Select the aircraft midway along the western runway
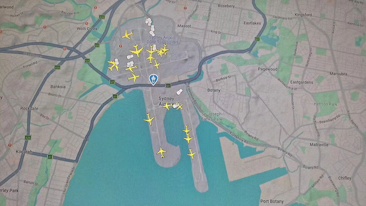Screen dimensions: 366x206 point(149,119)
